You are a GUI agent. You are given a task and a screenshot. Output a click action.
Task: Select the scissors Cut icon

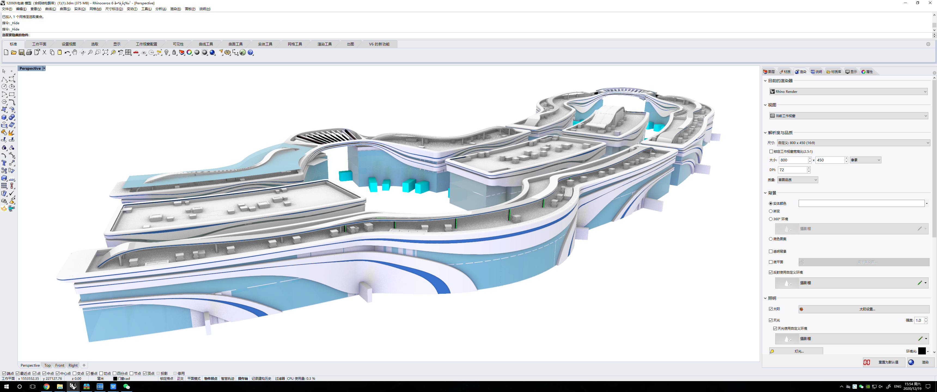(x=44, y=52)
